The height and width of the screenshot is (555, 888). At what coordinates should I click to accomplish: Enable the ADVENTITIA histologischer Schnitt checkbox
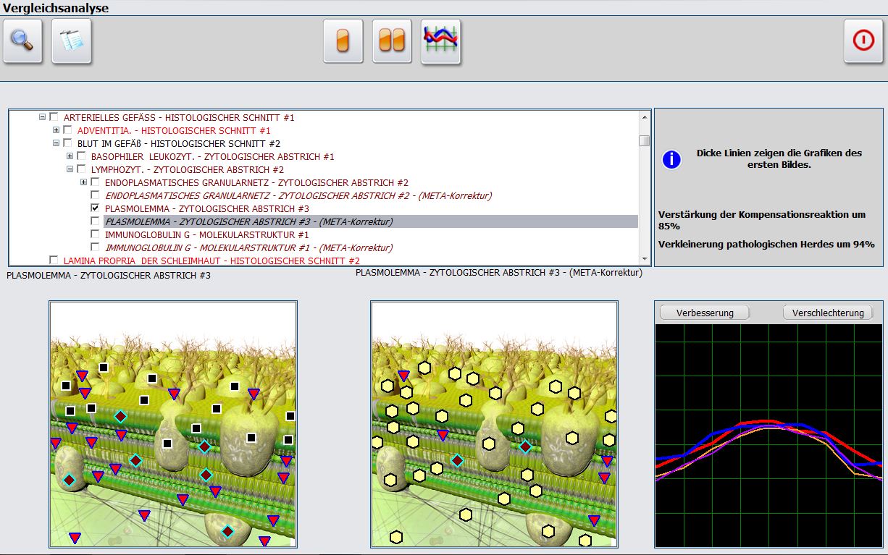(67, 130)
